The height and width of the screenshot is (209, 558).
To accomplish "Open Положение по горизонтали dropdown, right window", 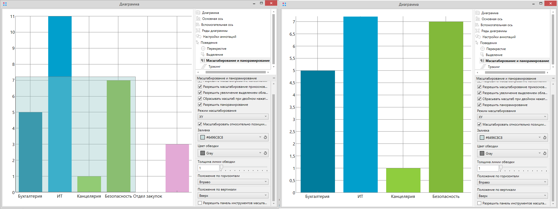I will (512, 182).
